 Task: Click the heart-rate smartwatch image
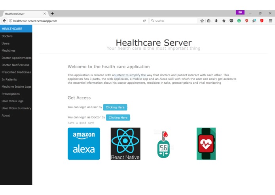click(x=206, y=144)
